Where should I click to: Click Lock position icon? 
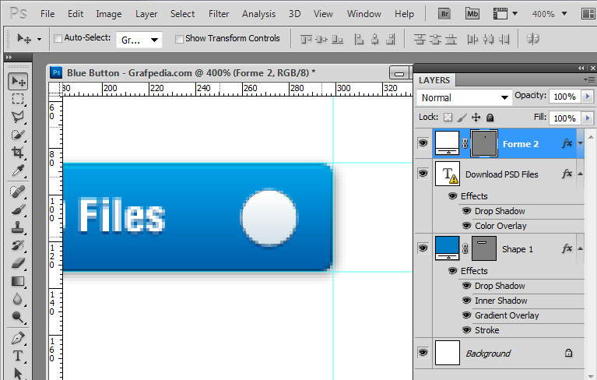point(476,118)
